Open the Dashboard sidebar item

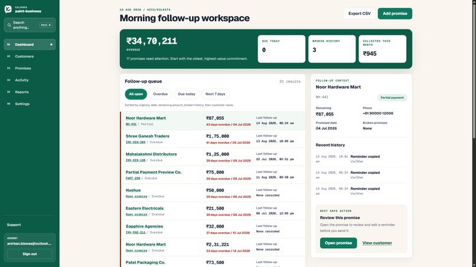[x=30, y=45]
